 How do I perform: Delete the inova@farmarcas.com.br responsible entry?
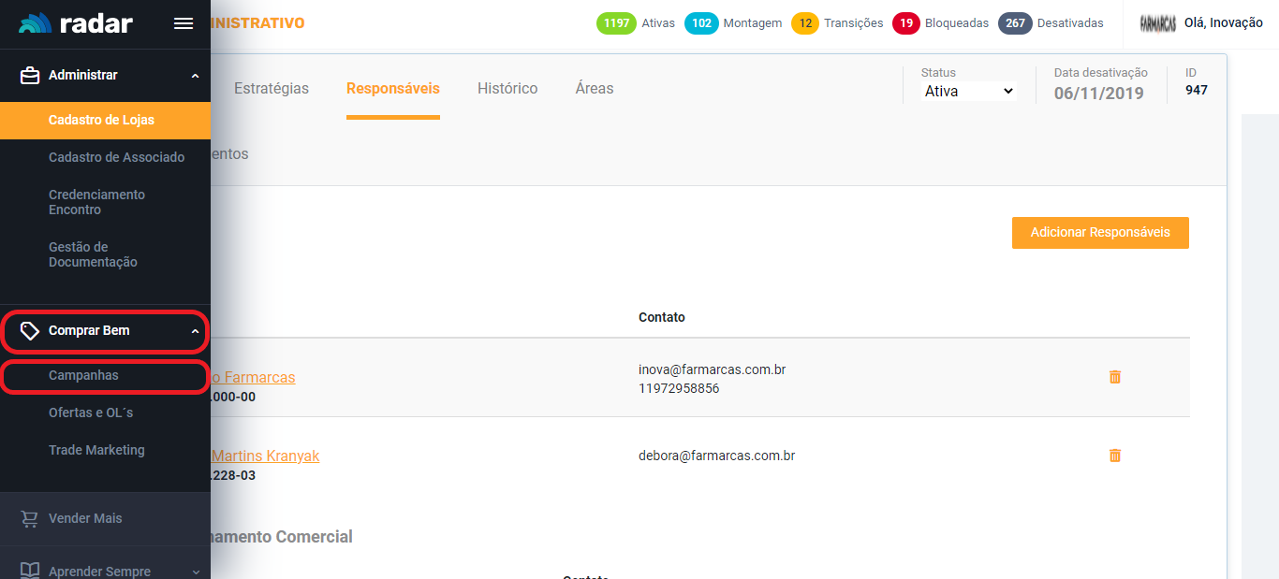(1114, 377)
